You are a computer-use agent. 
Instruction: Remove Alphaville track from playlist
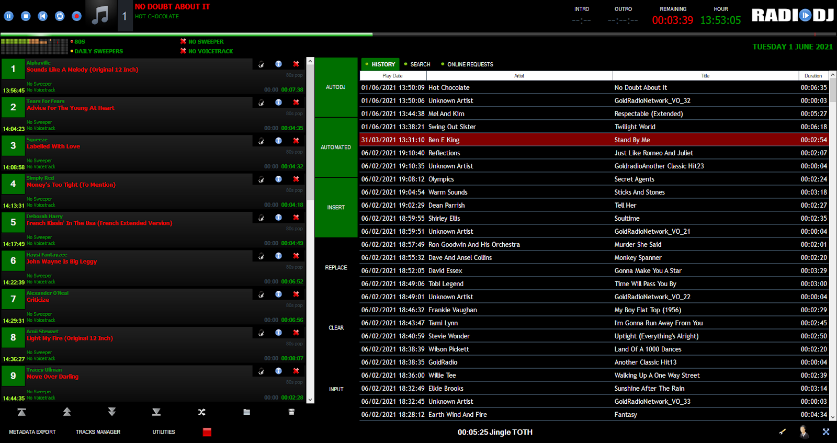tap(296, 64)
